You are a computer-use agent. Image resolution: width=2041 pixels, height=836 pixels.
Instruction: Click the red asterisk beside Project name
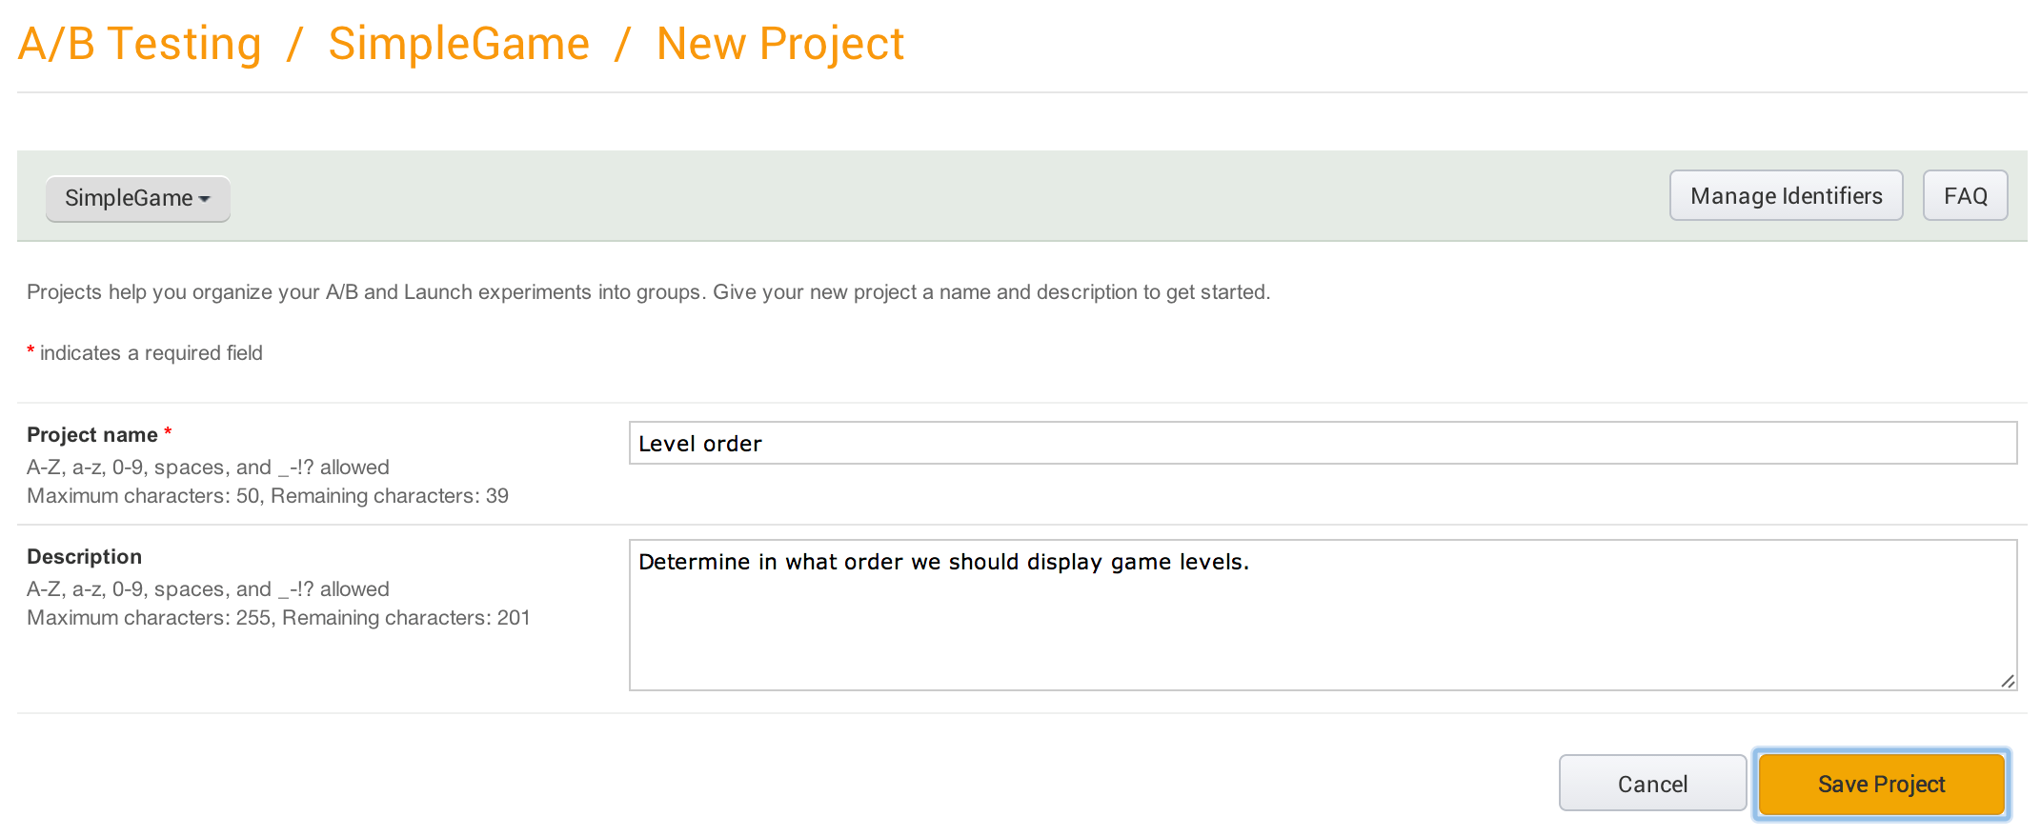coord(168,433)
